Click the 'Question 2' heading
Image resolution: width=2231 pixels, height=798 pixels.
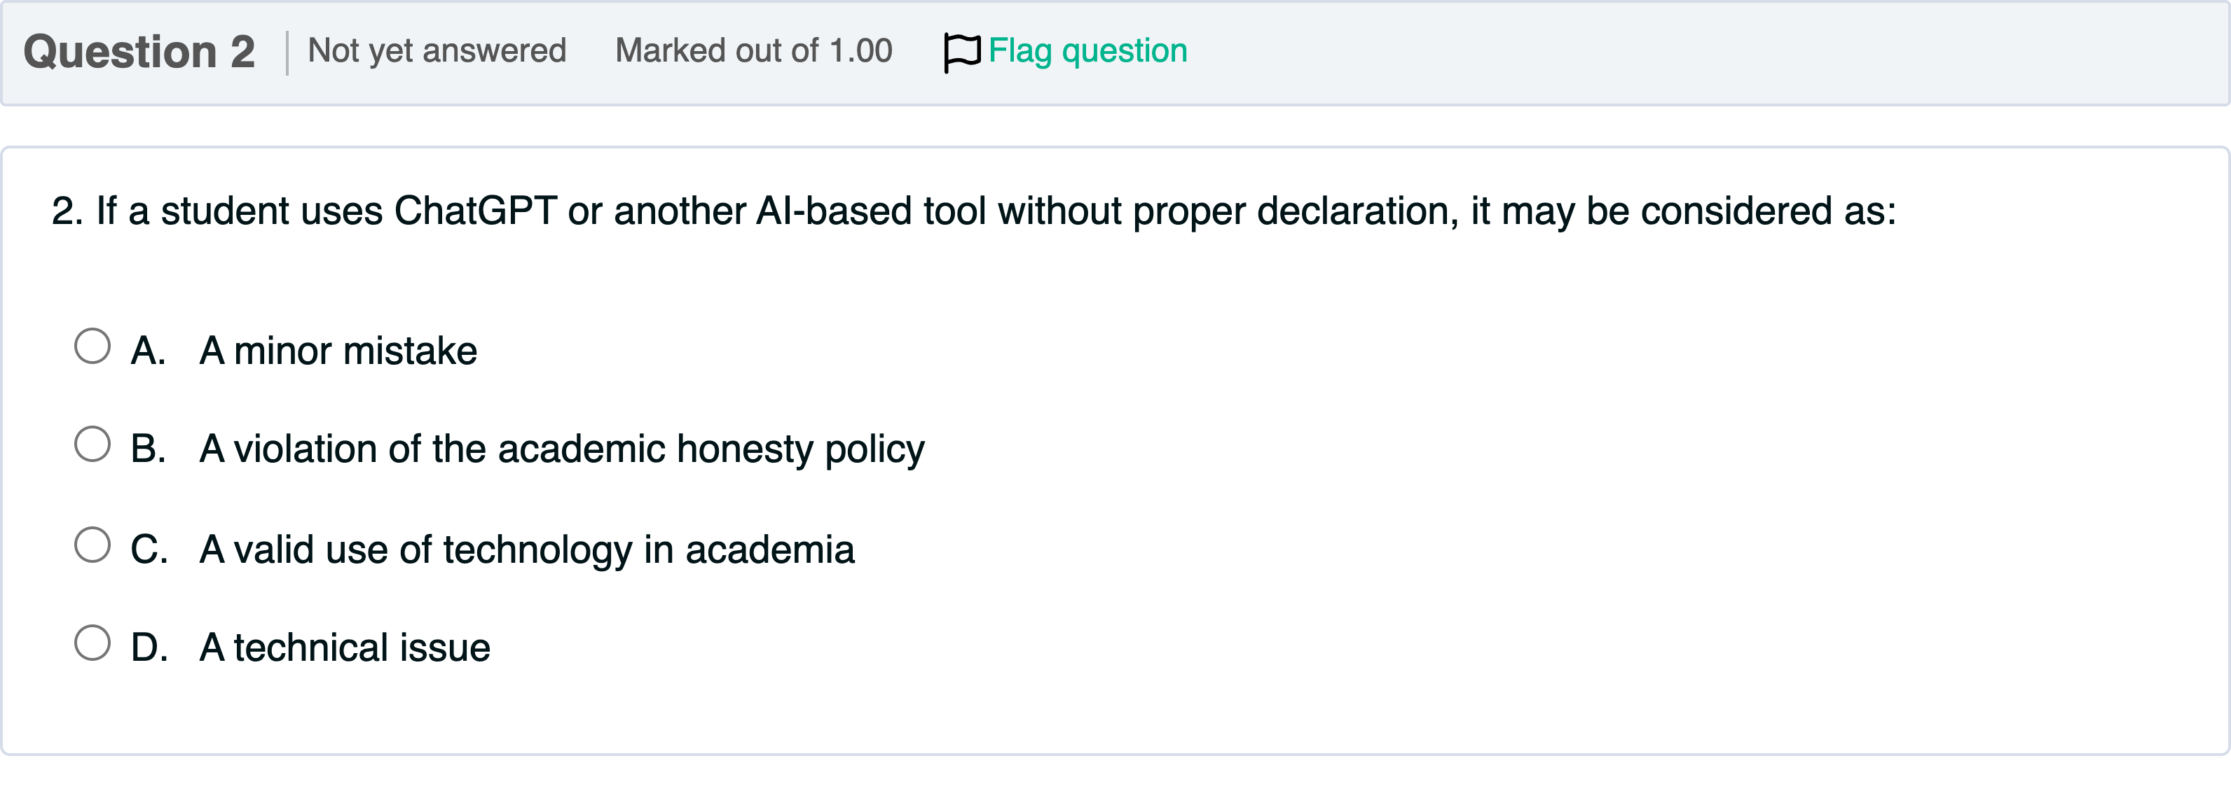(x=139, y=52)
